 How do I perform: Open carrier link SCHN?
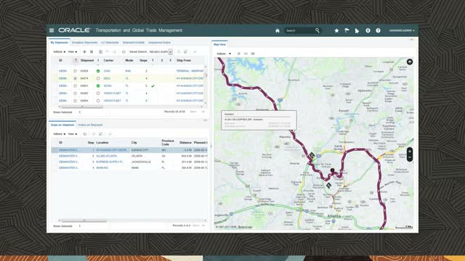pyautogui.click(x=108, y=86)
